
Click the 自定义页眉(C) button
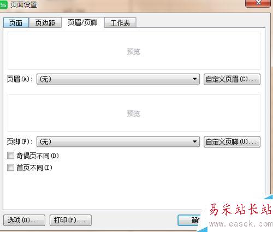pyautogui.click(x=232, y=79)
